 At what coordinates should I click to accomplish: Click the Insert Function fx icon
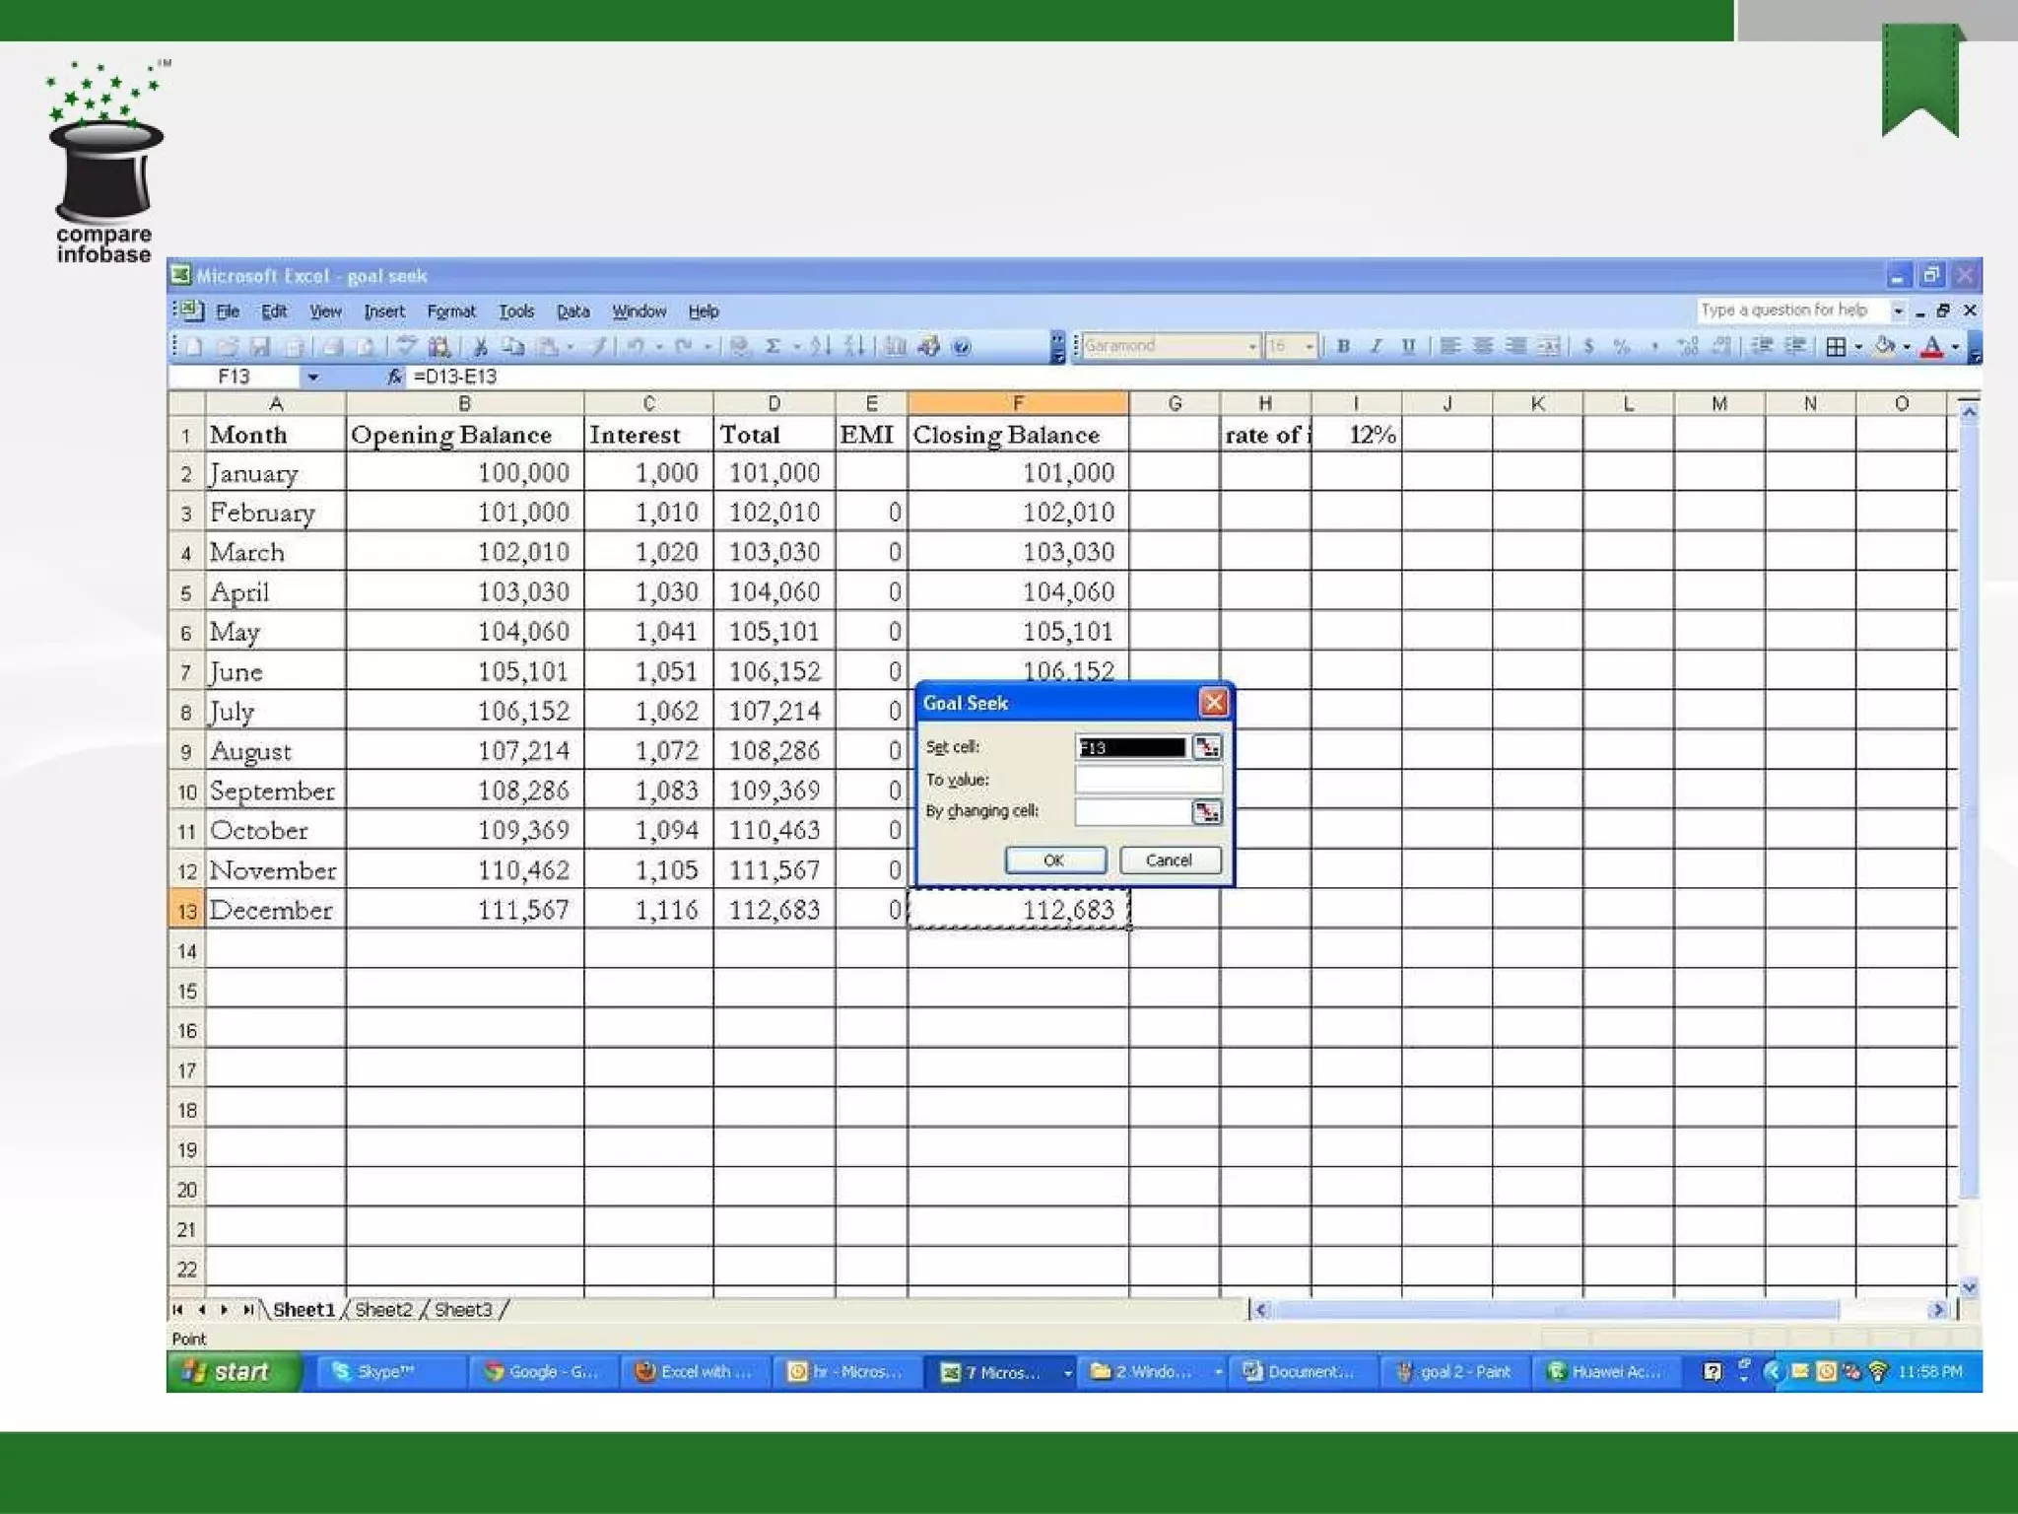tap(394, 377)
